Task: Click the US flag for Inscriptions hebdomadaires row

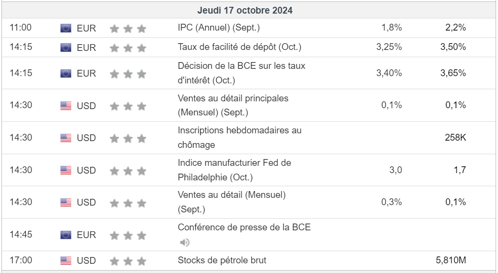Action: pyautogui.click(x=66, y=138)
